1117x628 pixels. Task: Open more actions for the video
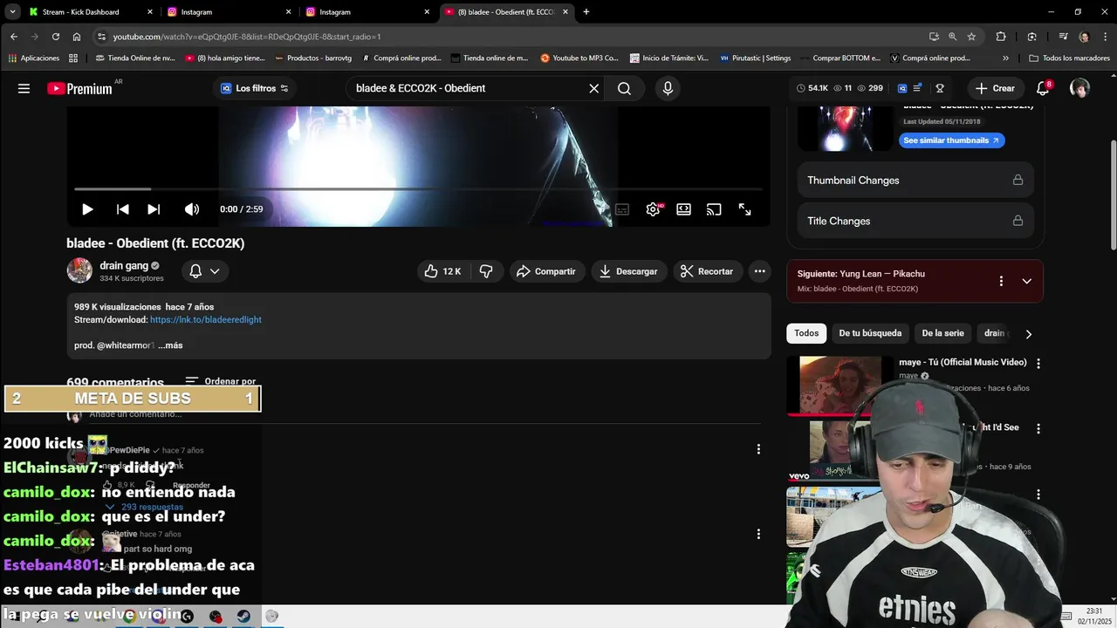tap(760, 271)
